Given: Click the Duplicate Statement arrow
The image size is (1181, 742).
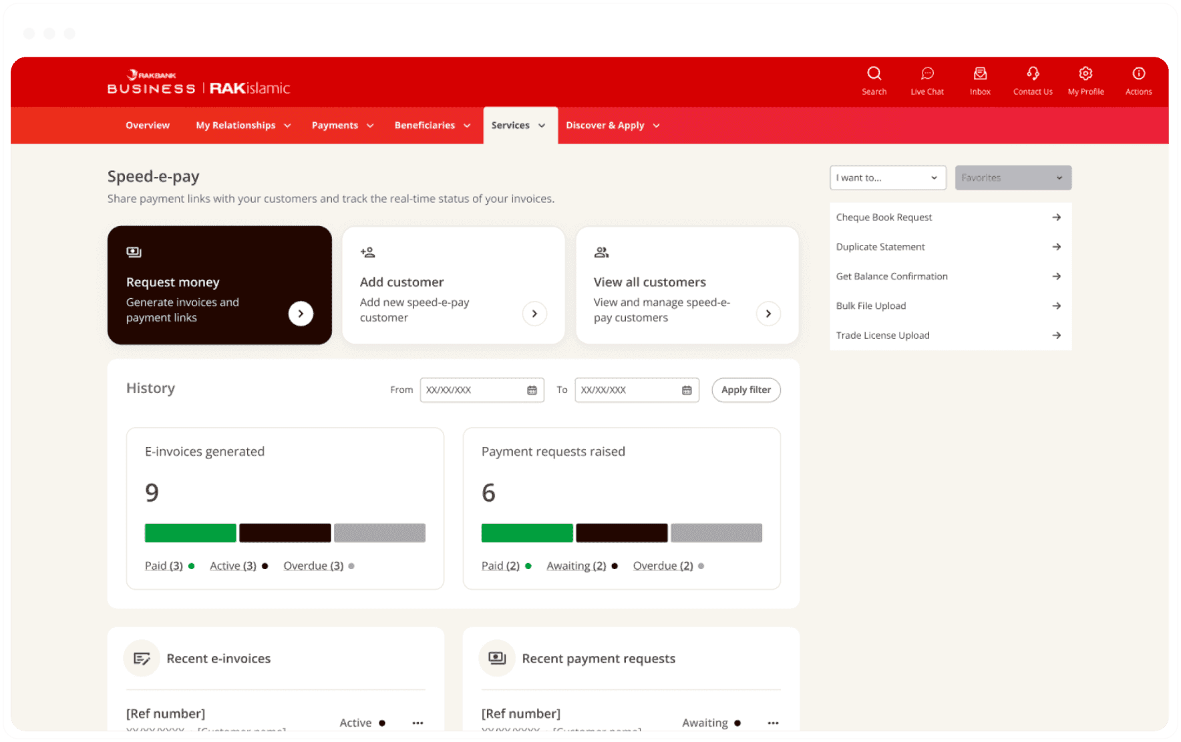Looking at the screenshot, I should 1056,247.
